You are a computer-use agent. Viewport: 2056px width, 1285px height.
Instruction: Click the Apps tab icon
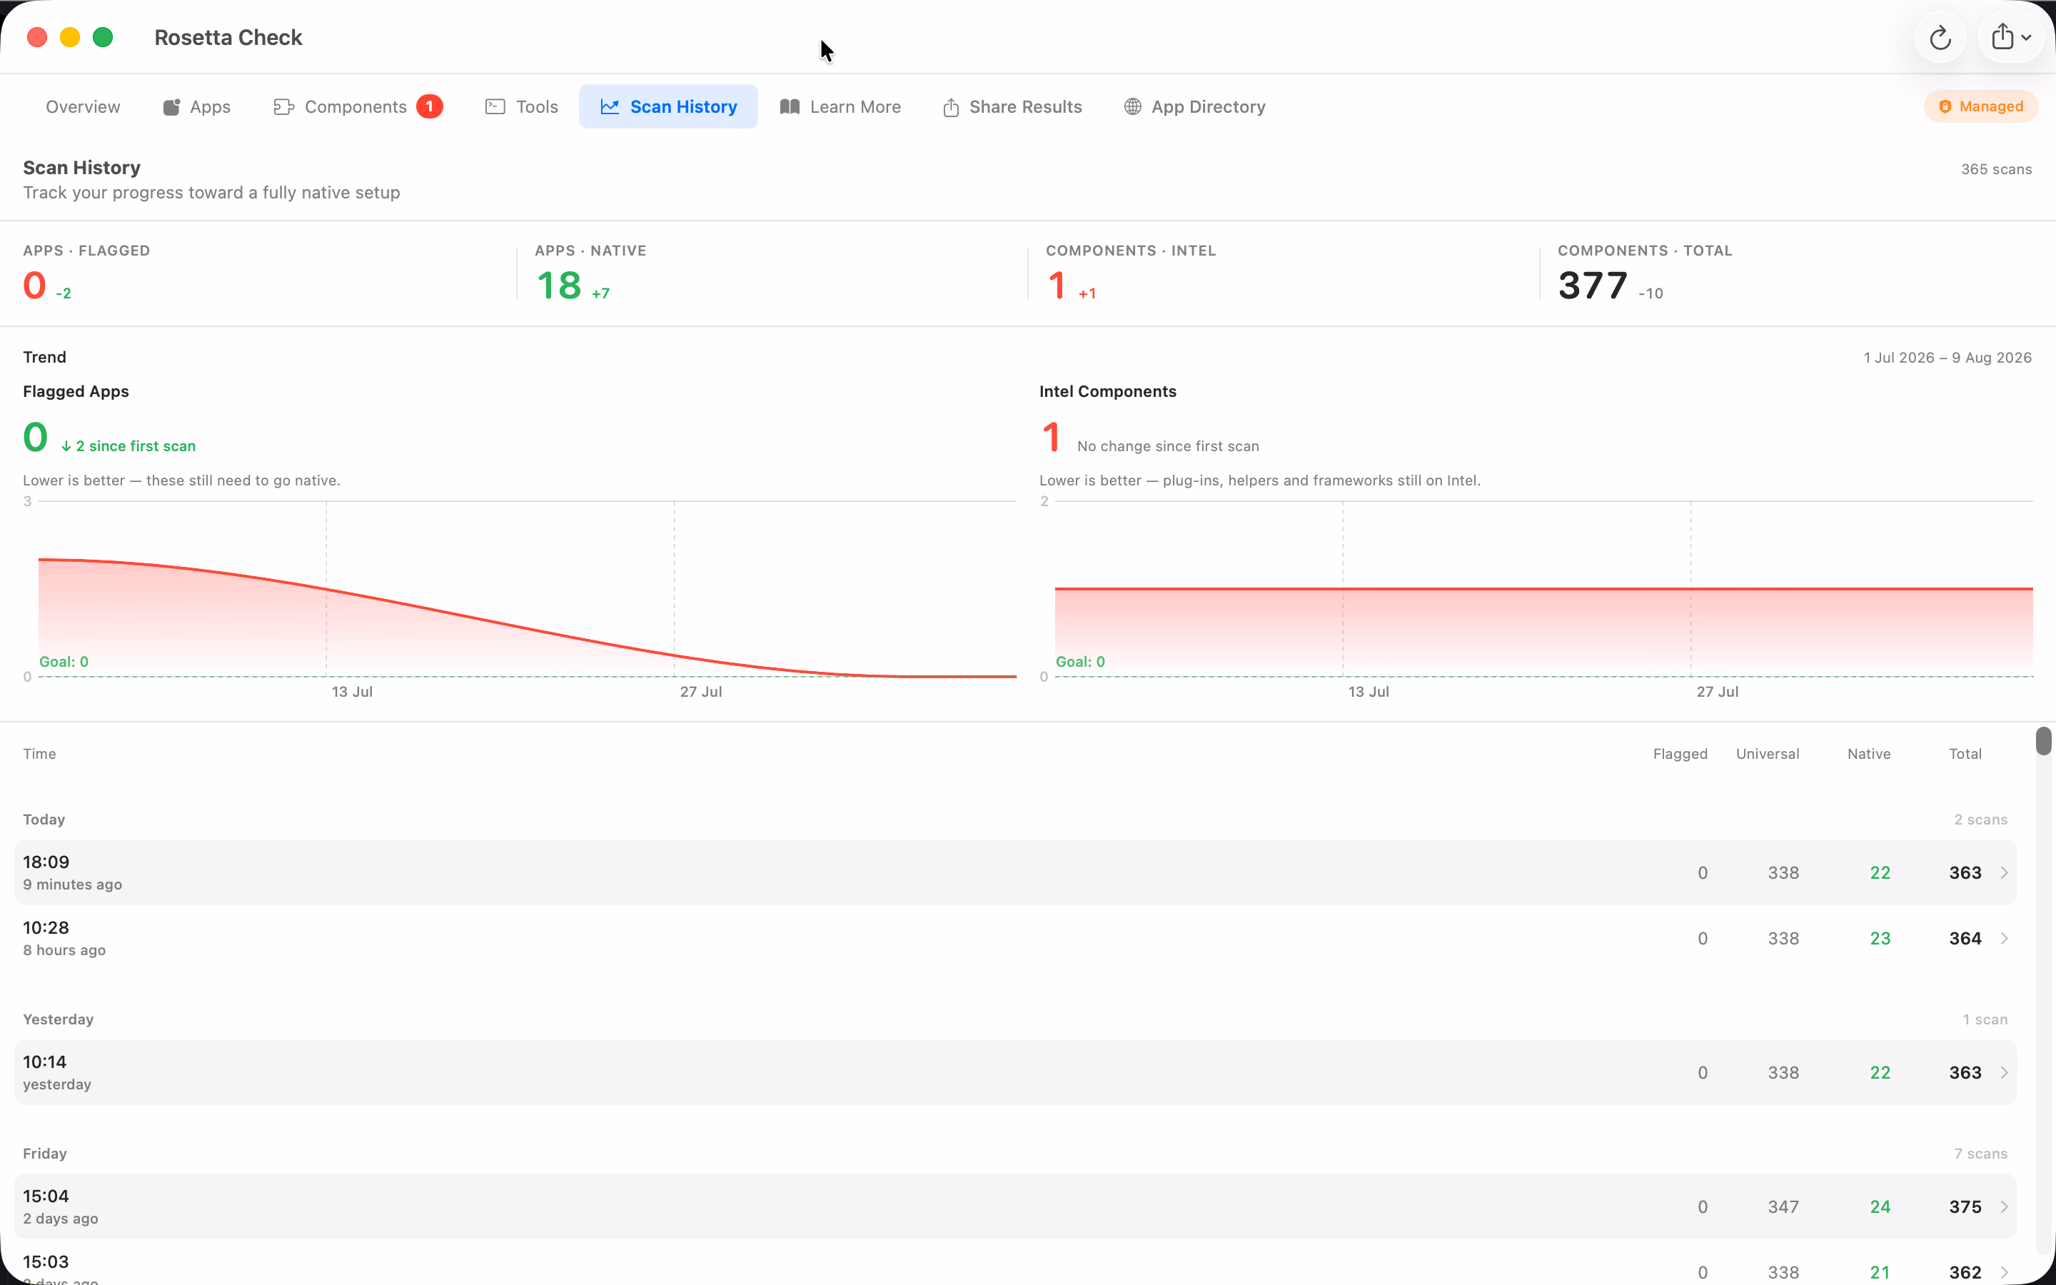click(x=171, y=107)
